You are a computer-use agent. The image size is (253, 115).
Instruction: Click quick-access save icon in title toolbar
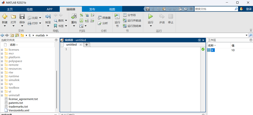pyautogui.click(x=148, y=9)
